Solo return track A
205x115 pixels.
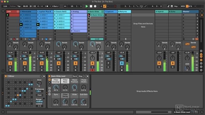[x=159, y=67]
